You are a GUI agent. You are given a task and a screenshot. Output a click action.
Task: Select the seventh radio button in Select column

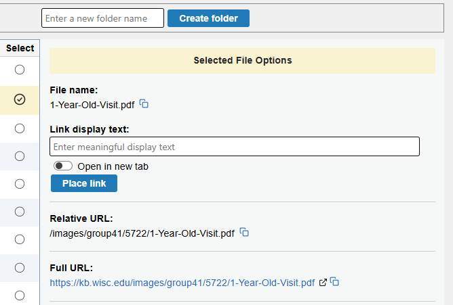[x=20, y=239]
